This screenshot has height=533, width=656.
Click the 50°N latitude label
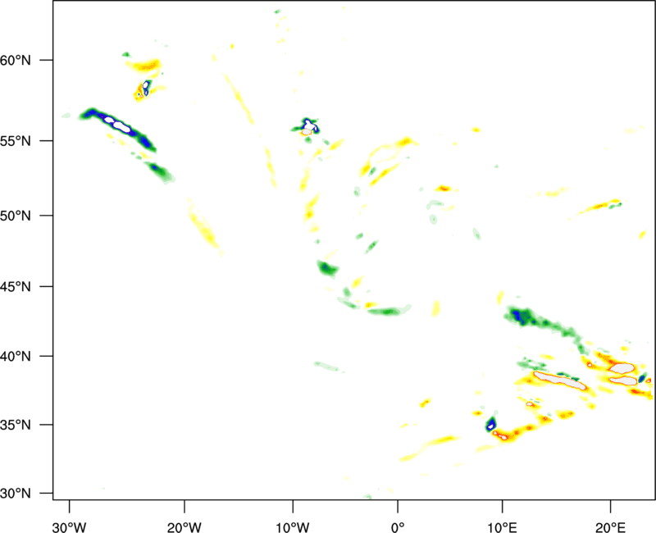point(16,216)
